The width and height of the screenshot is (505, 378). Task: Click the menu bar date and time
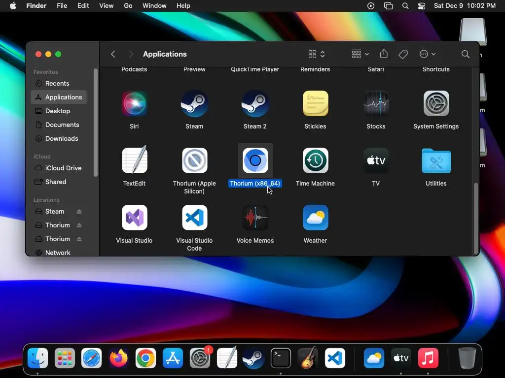pyautogui.click(x=465, y=6)
